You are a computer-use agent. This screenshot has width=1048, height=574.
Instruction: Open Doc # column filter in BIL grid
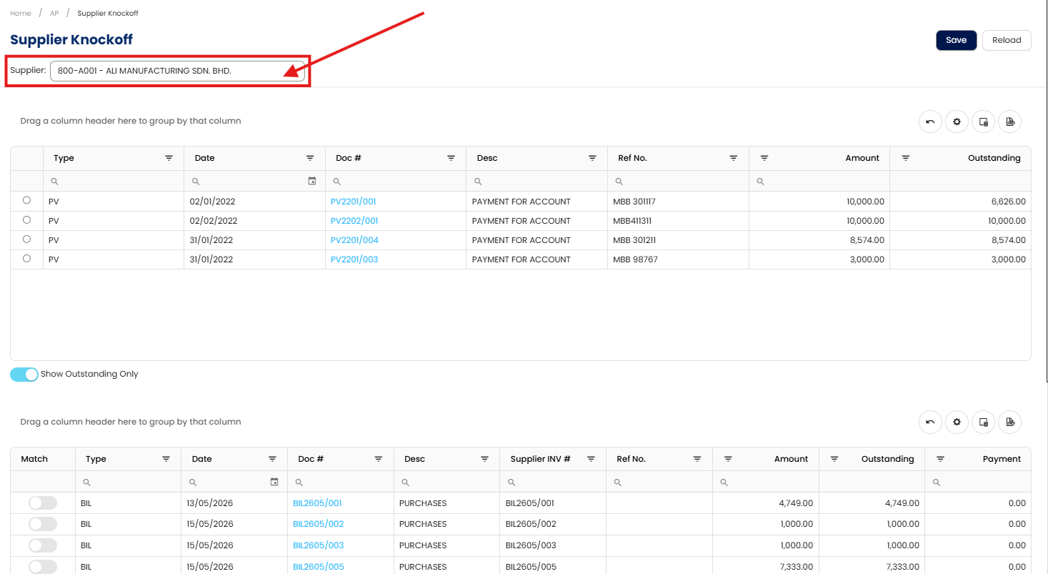[x=379, y=459]
